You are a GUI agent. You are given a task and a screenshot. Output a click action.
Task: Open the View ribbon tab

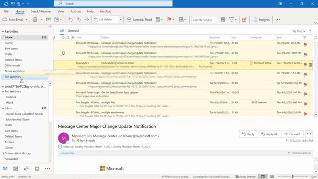click(x=61, y=11)
